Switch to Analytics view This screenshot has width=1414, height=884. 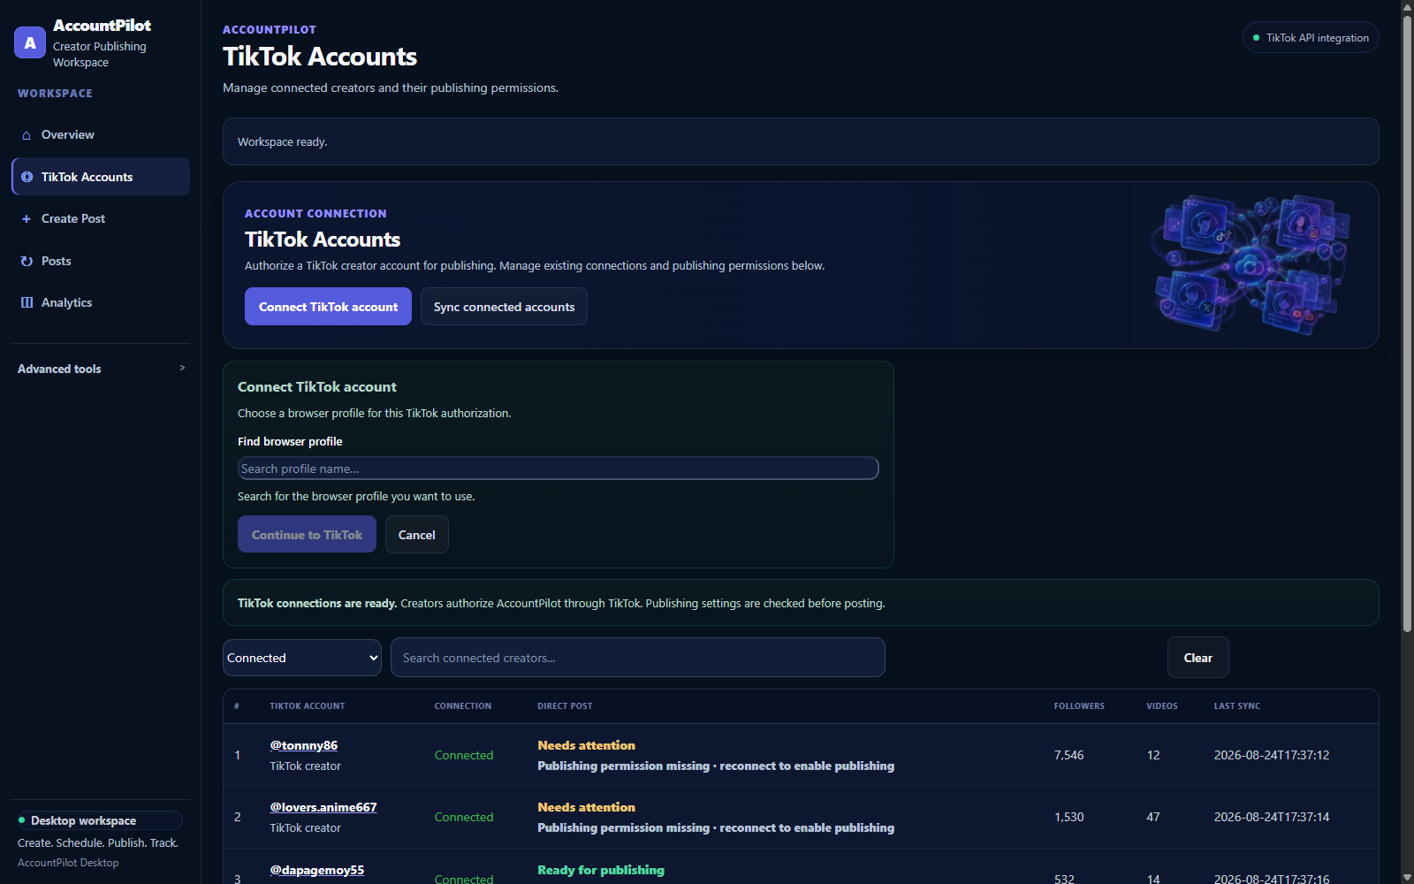pos(101,302)
